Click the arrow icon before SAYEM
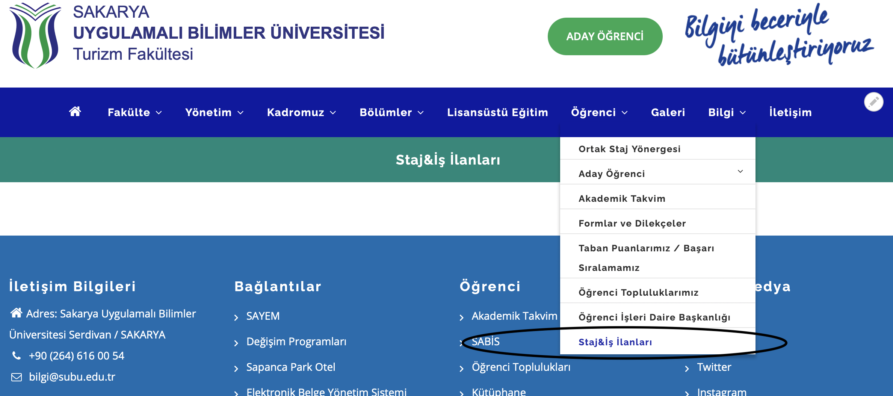Image resolution: width=893 pixels, height=396 pixels. click(236, 318)
